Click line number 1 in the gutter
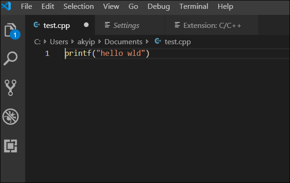The width and height of the screenshot is (290, 183). (47, 54)
